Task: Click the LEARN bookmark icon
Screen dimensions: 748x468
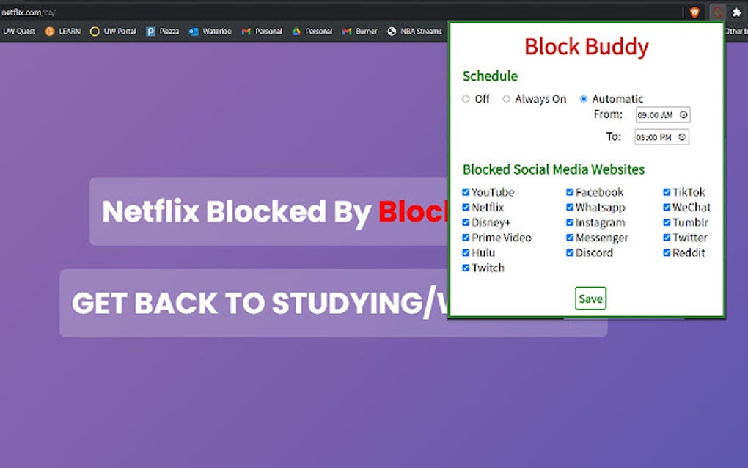Action: pyautogui.click(x=49, y=31)
